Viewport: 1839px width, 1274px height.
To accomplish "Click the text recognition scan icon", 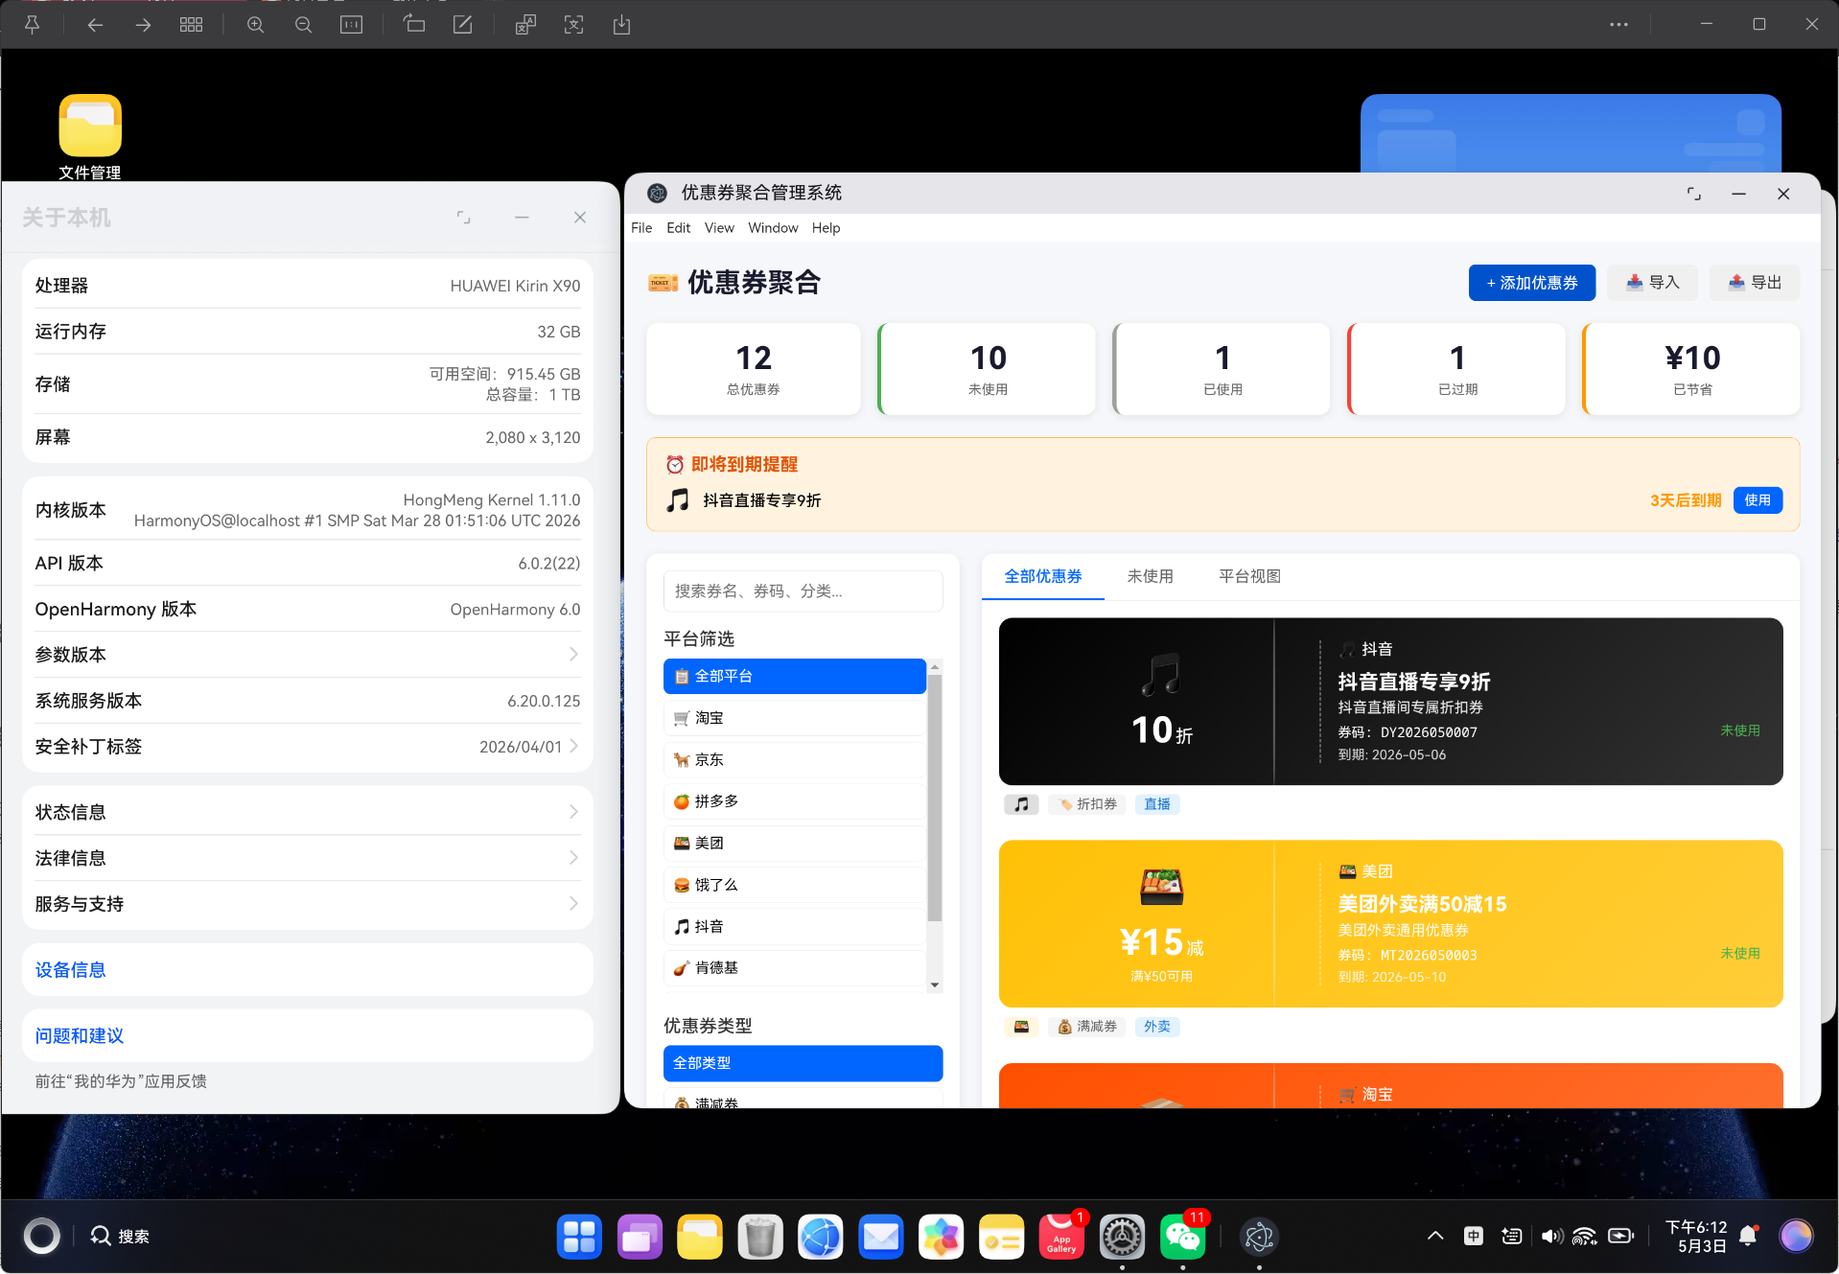I will click(x=573, y=25).
